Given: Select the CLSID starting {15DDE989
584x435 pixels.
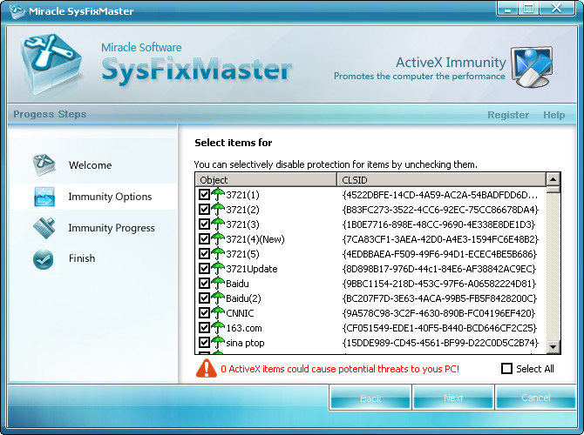Looking at the screenshot, I should 440,343.
